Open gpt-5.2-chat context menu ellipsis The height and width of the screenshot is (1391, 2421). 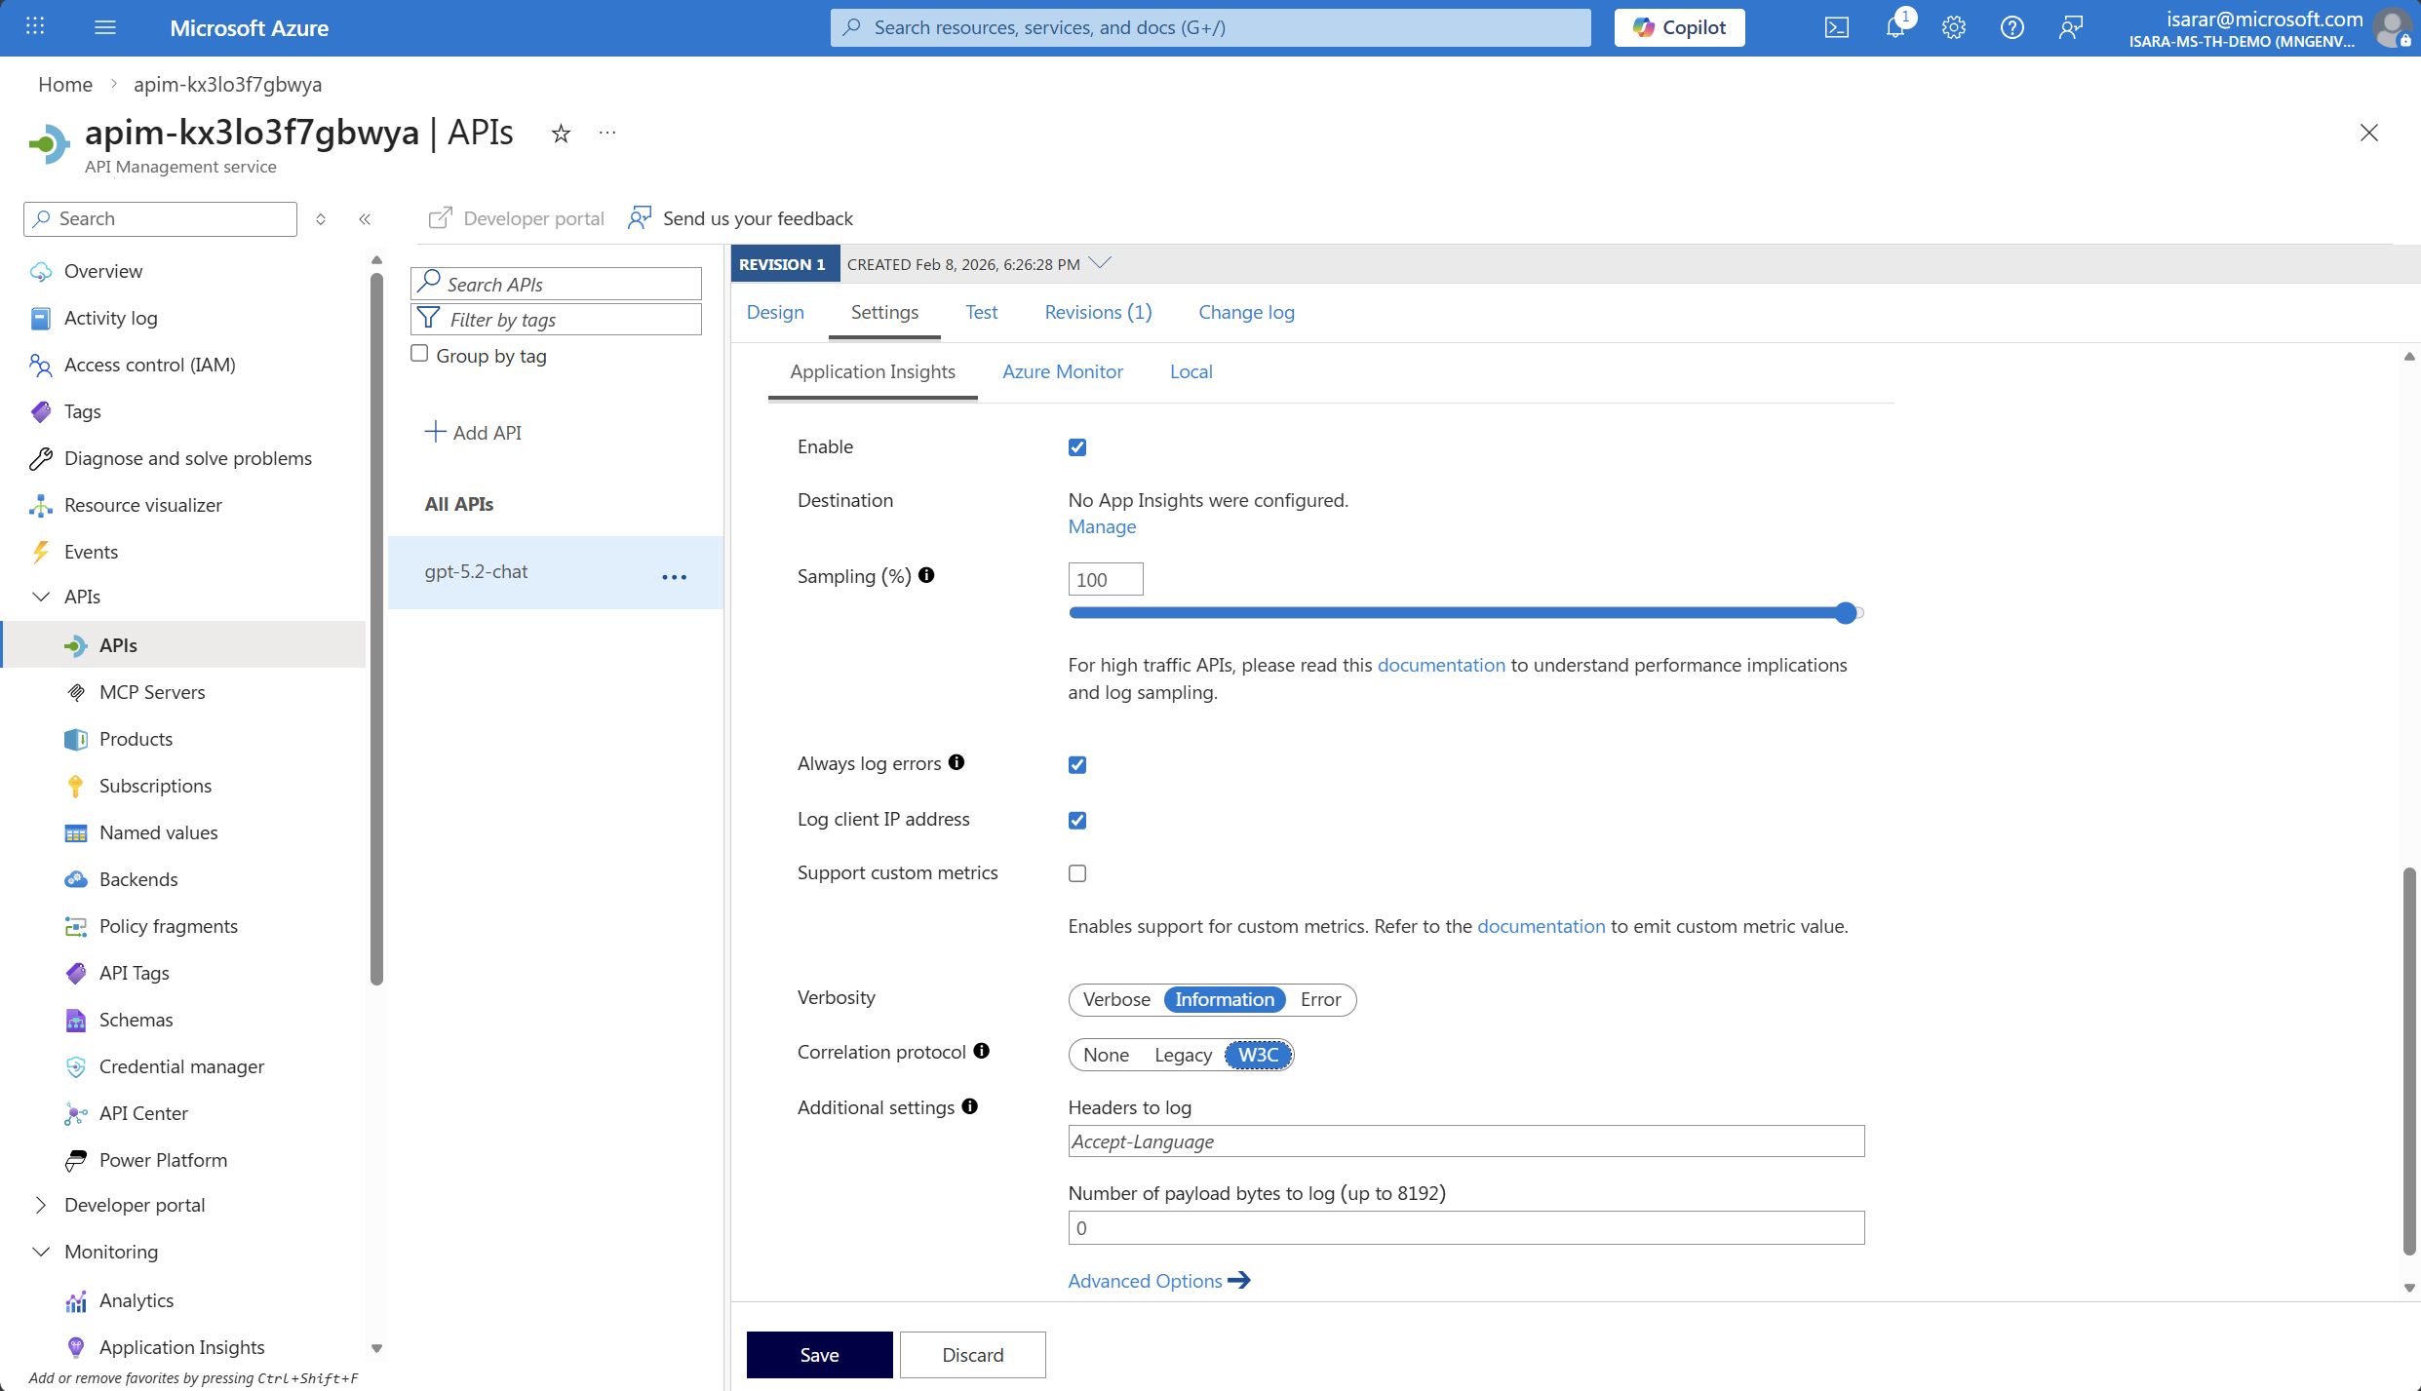coord(674,577)
